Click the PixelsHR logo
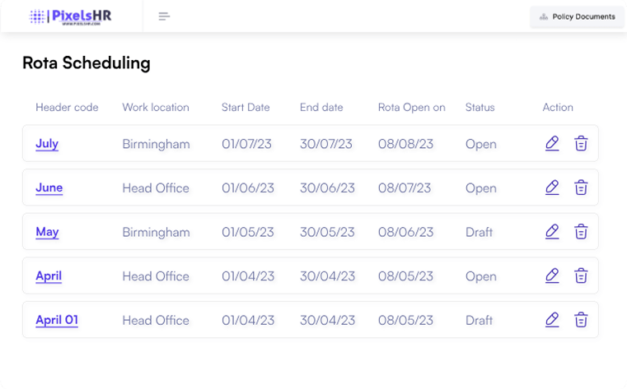 click(x=70, y=16)
